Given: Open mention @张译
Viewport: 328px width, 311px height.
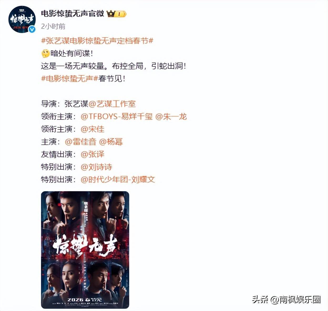Looking at the screenshot, I should (93, 154).
